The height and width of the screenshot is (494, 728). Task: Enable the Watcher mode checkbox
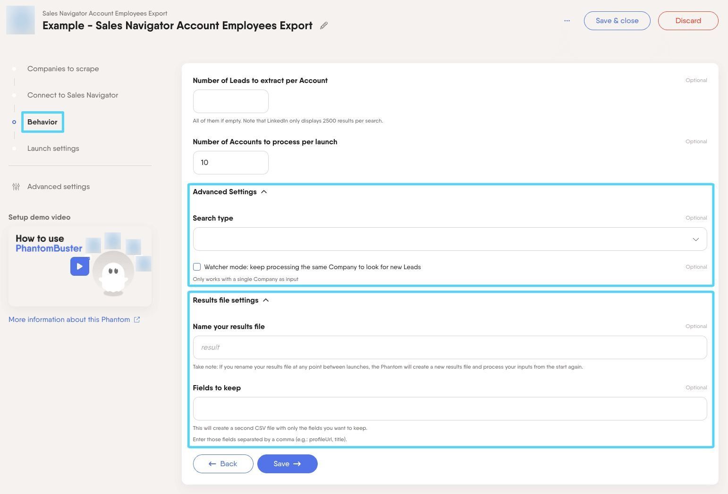click(x=197, y=267)
